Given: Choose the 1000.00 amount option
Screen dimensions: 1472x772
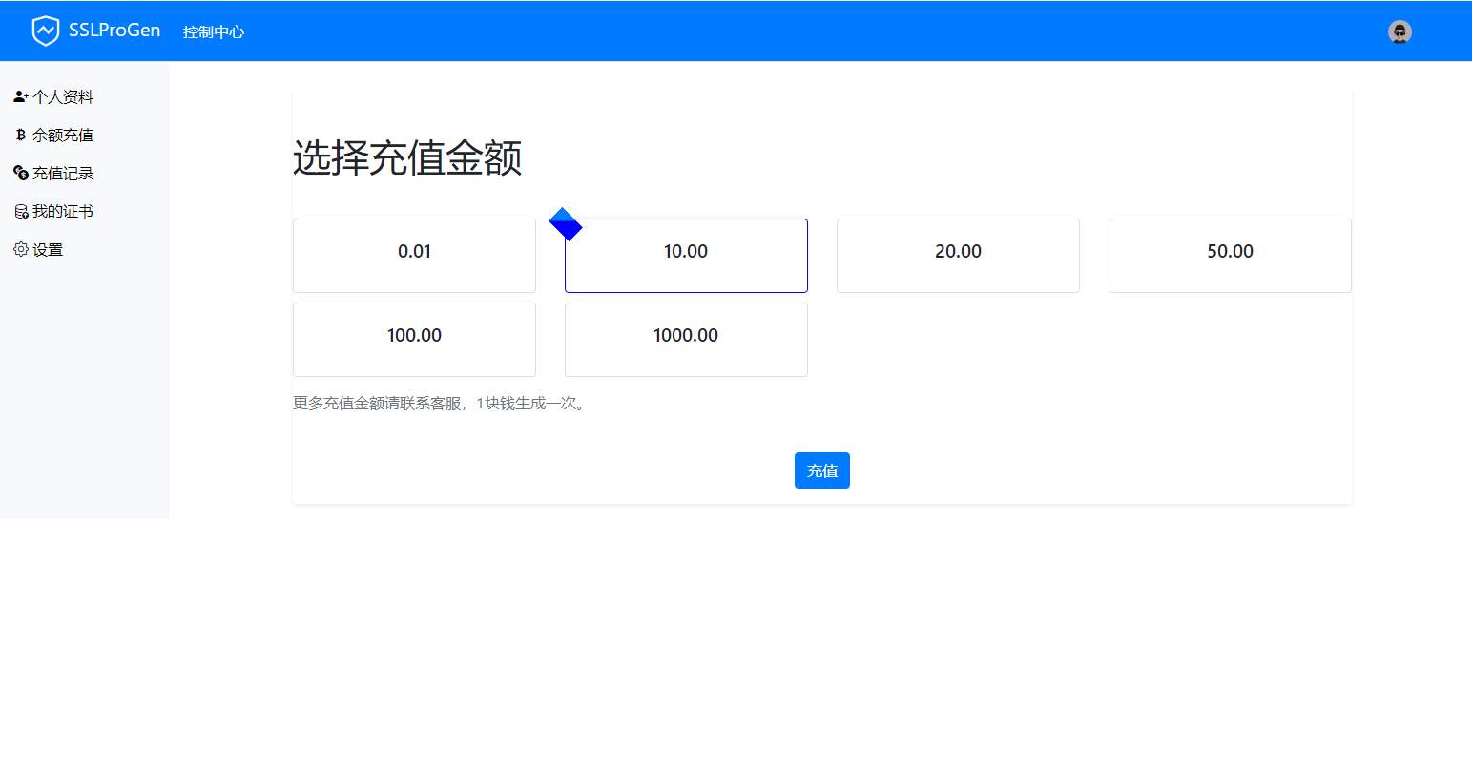Looking at the screenshot, I should point(686,339).
